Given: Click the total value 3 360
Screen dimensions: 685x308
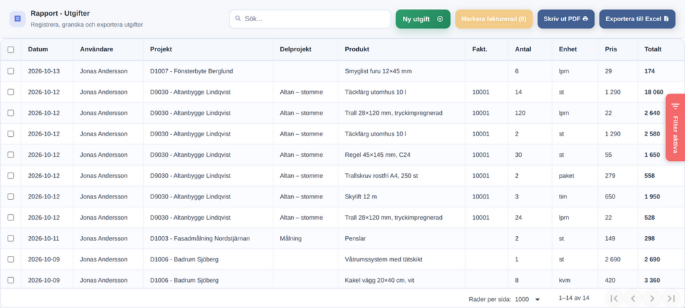Looking at the screenshot, I should 652,281.
